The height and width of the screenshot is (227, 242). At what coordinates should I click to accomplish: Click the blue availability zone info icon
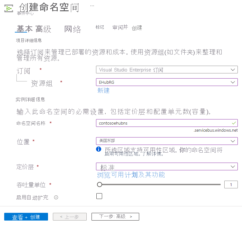[x=99, y=149]
